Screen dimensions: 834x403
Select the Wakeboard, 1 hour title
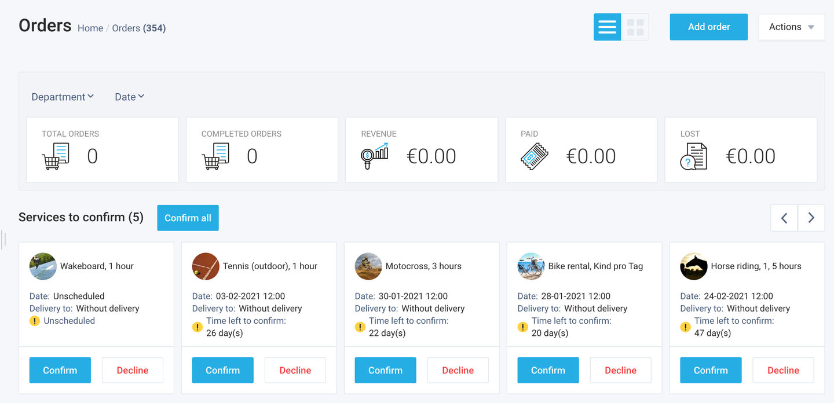tap(97, 266)
